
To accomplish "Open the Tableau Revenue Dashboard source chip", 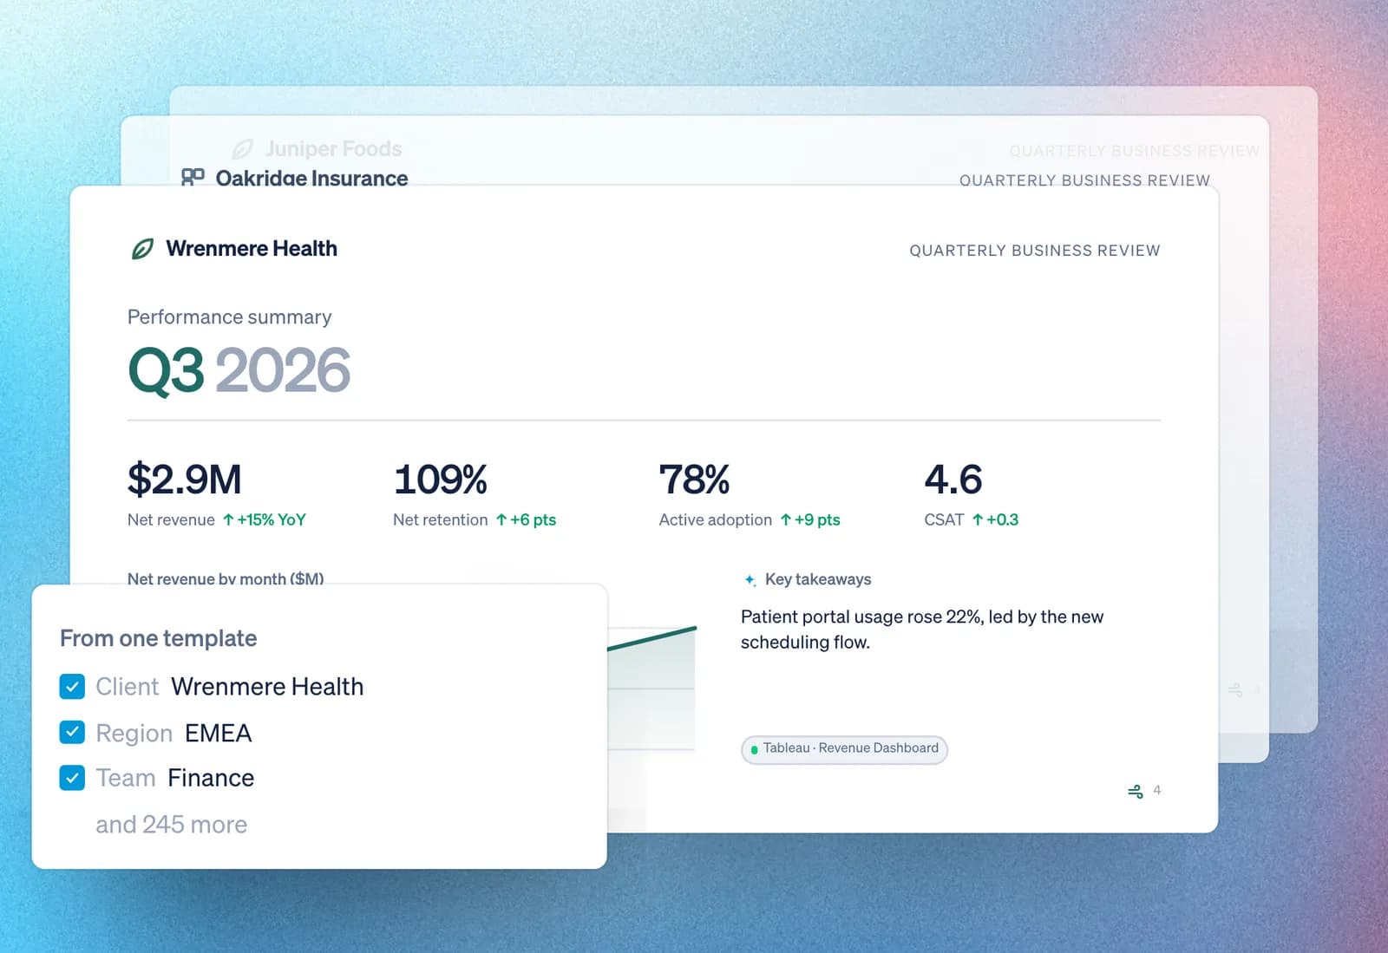I will 844,748.
